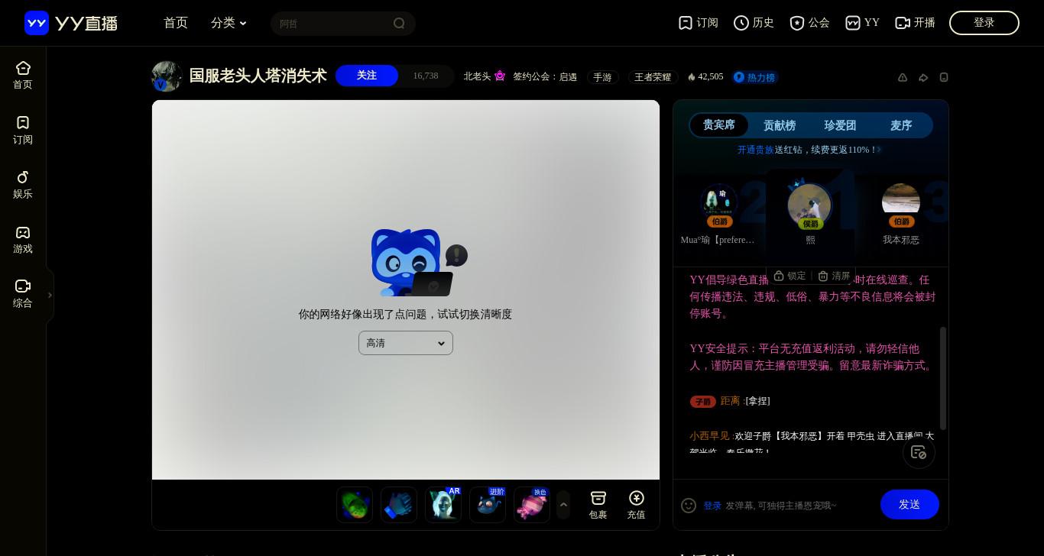Open 历史 watch history

pyautogui.click(x=754, y=23)
